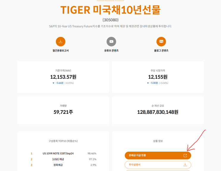Click download icon on 투자설명서 button
Image resolution: width=221 pixels, height=171 pixels.
[185, 164]
